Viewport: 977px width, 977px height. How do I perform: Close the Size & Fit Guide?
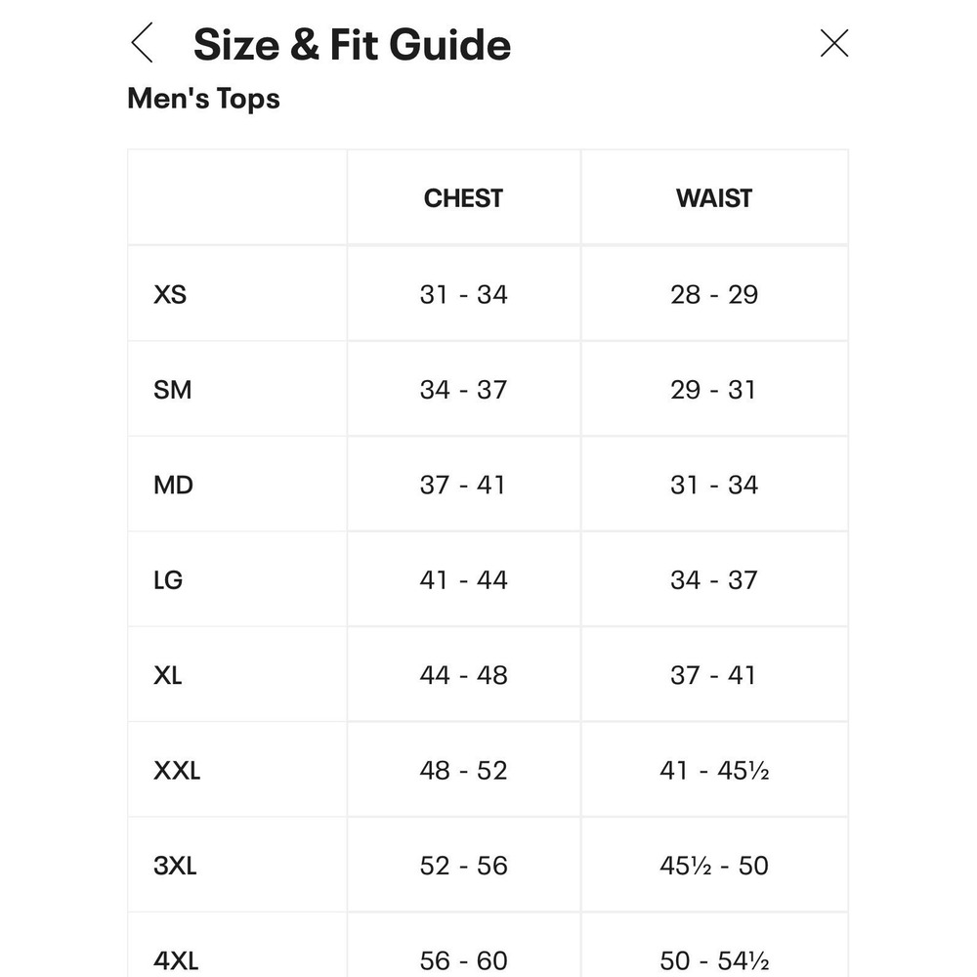pyautogui.click(x=833, y=43)
